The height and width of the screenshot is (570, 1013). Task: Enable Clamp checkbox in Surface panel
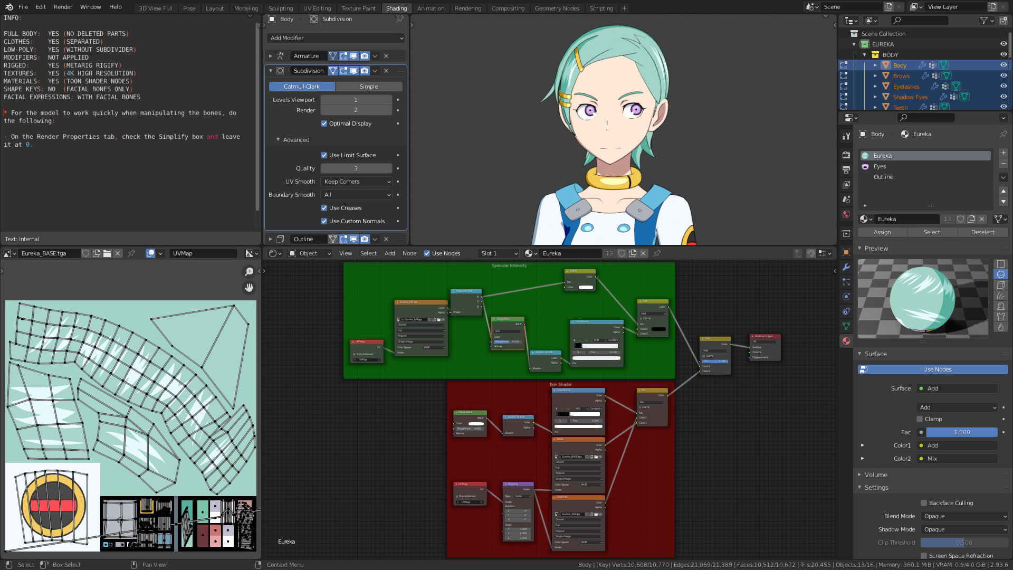[920, 419]
